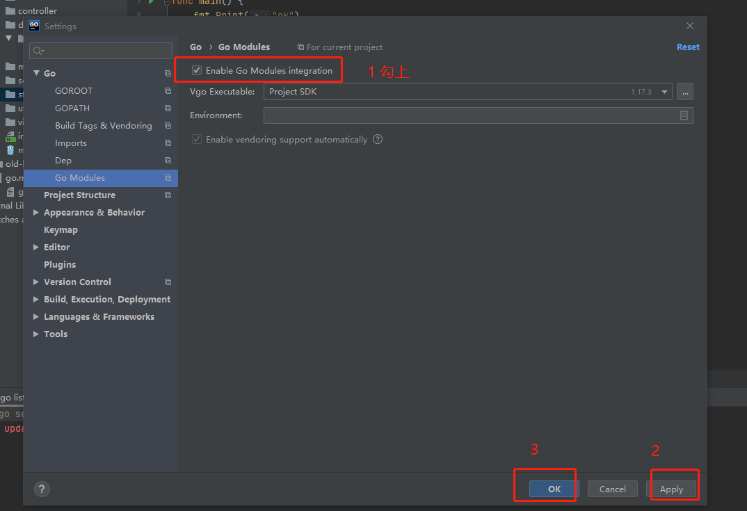
Task: Click the search magnifier icon in settings
Action: pyautogui.click(x=38, y=51)
